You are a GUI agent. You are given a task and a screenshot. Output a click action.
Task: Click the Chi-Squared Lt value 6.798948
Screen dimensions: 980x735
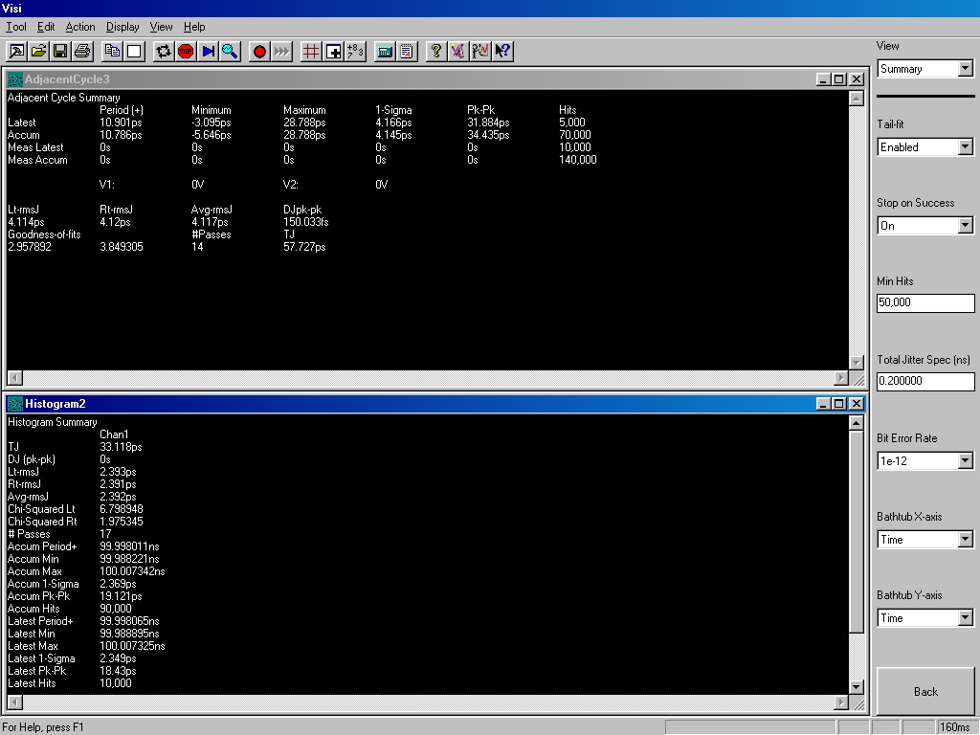(122, 509)
